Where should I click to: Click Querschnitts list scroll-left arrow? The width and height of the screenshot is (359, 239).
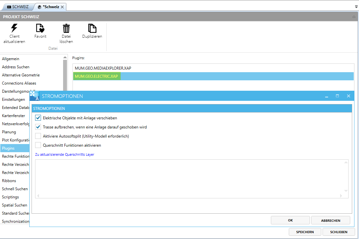(38, 196)
